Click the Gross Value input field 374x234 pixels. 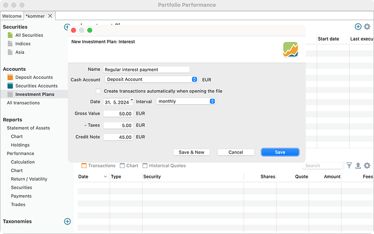(x=118, y=113)
